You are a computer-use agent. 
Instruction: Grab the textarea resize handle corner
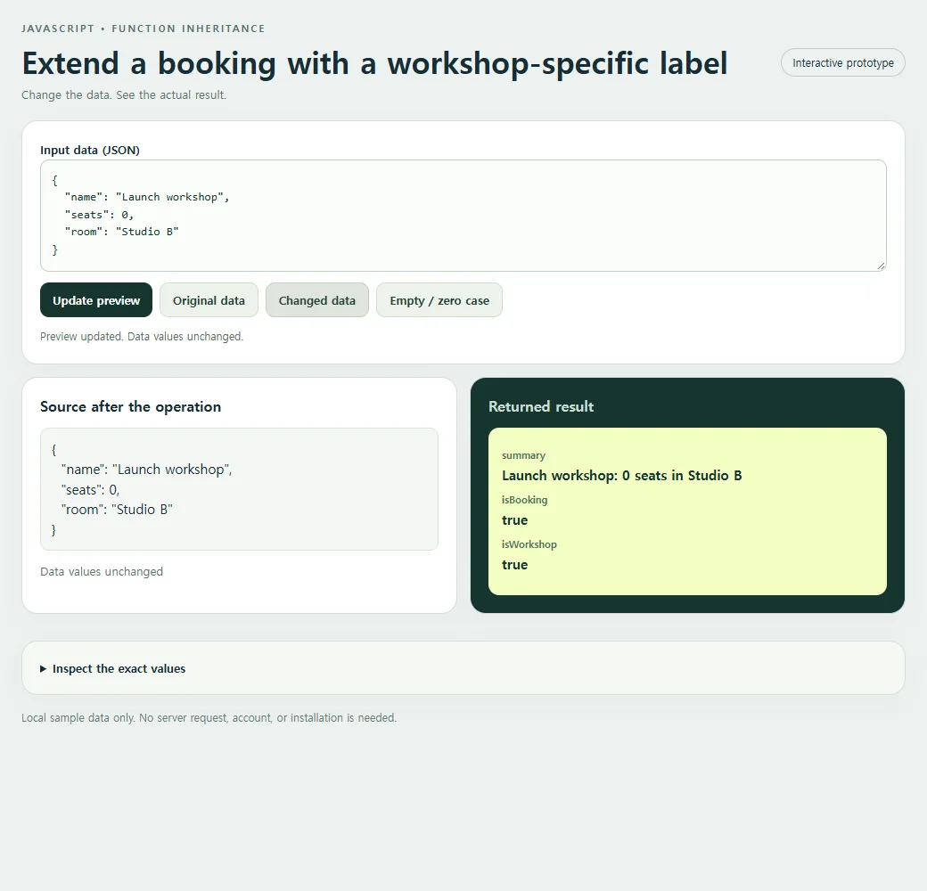[881, 266]
